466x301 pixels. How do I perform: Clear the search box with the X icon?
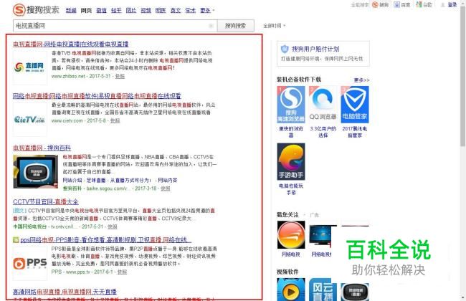(x=211, y=26)
